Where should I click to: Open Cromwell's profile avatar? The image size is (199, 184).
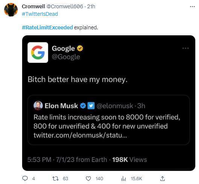tap(11, 10)
